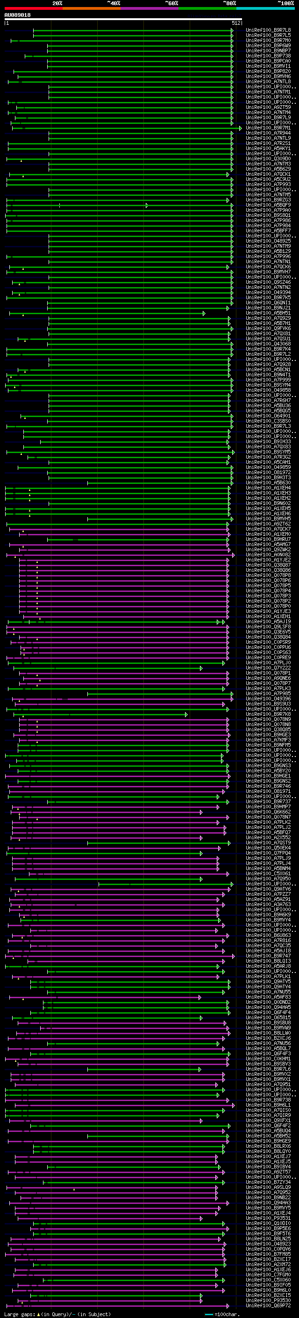Click the UniRef100_C0PSR9 label

[268, 642]
